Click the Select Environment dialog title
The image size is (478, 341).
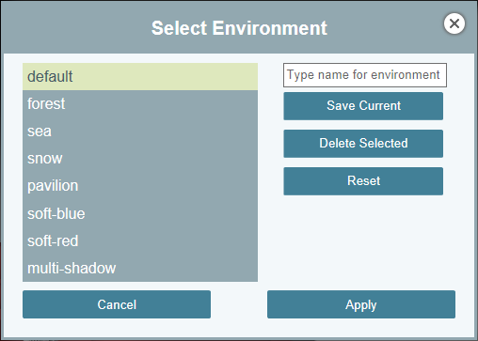[x=239, y=28]
